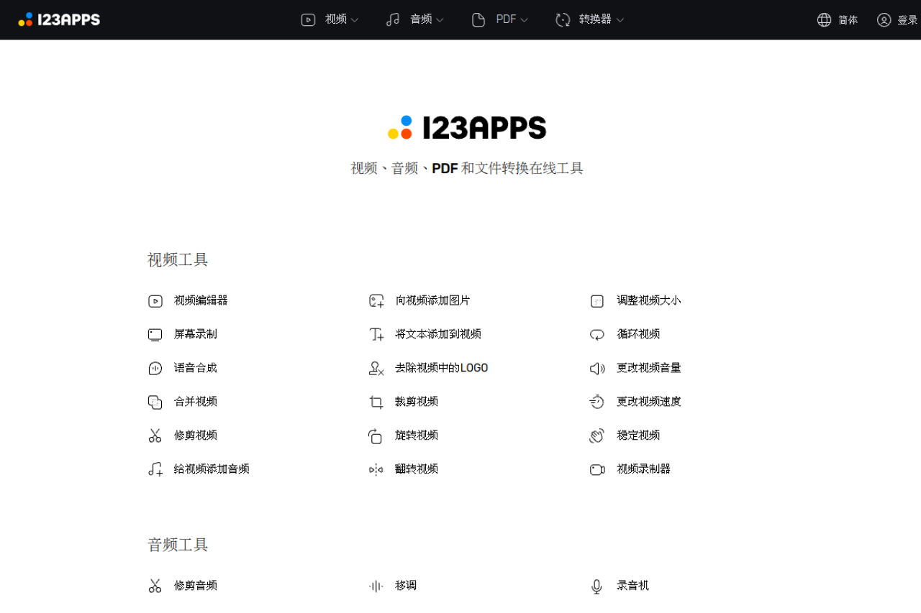The height and width of the screenshot is (613, 921).
Task: Click the crop icon beside 裁剪视频
Action: pos(376,402)
